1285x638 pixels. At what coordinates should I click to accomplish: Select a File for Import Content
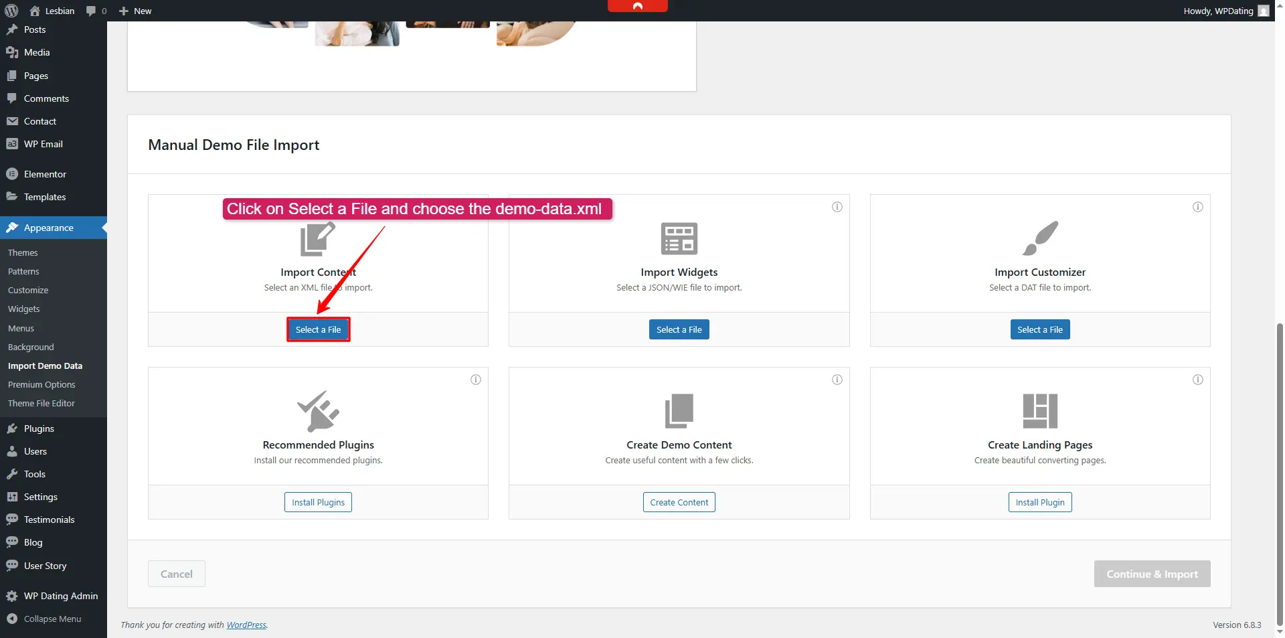coord(318,329)
